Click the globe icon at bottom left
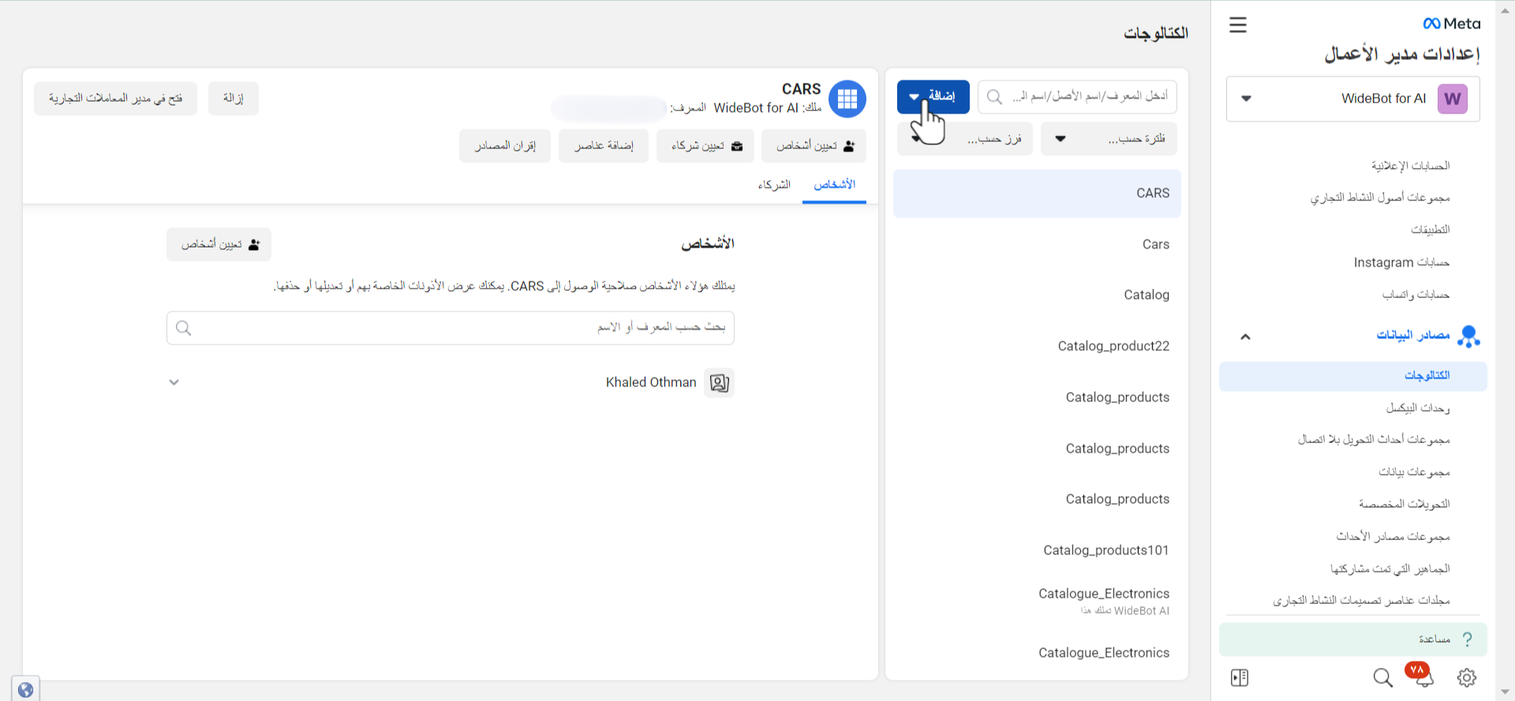The width and height of the screenshot is (1515, 701). pos(25,690)
